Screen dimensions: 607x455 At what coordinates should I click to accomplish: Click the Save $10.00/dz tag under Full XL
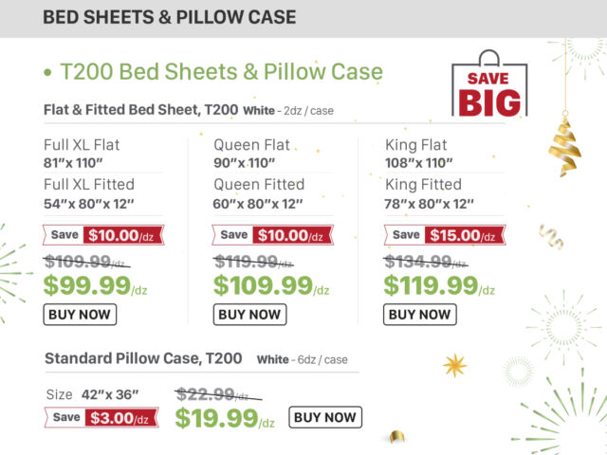102,235
